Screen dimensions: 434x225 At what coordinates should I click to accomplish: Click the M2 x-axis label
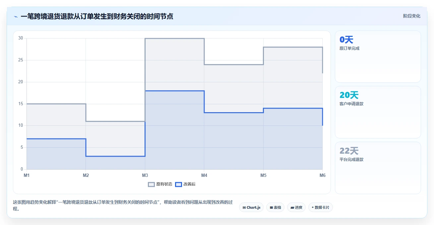point(86,175)
